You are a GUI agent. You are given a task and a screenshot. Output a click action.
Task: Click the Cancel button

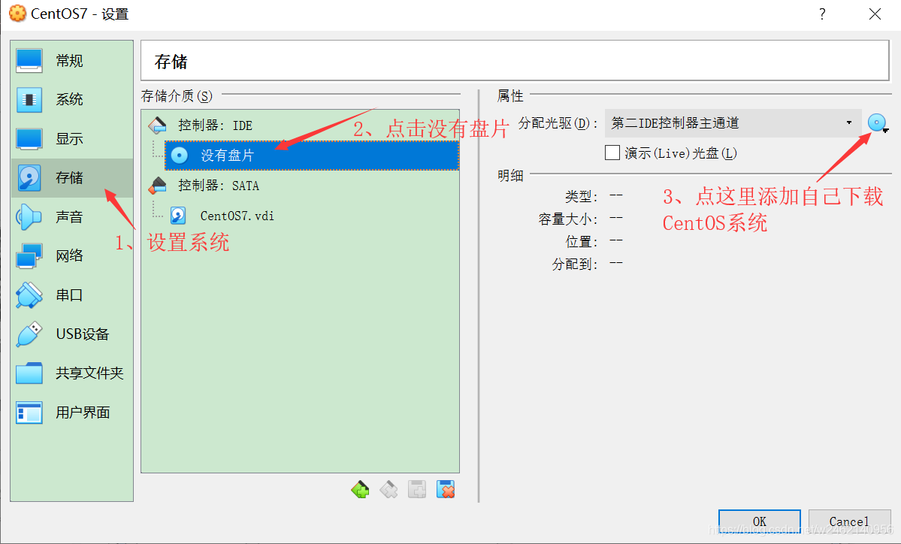(849, 521)
